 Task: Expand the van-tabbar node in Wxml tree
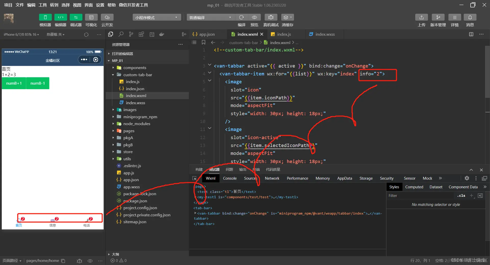pos(195,213)
